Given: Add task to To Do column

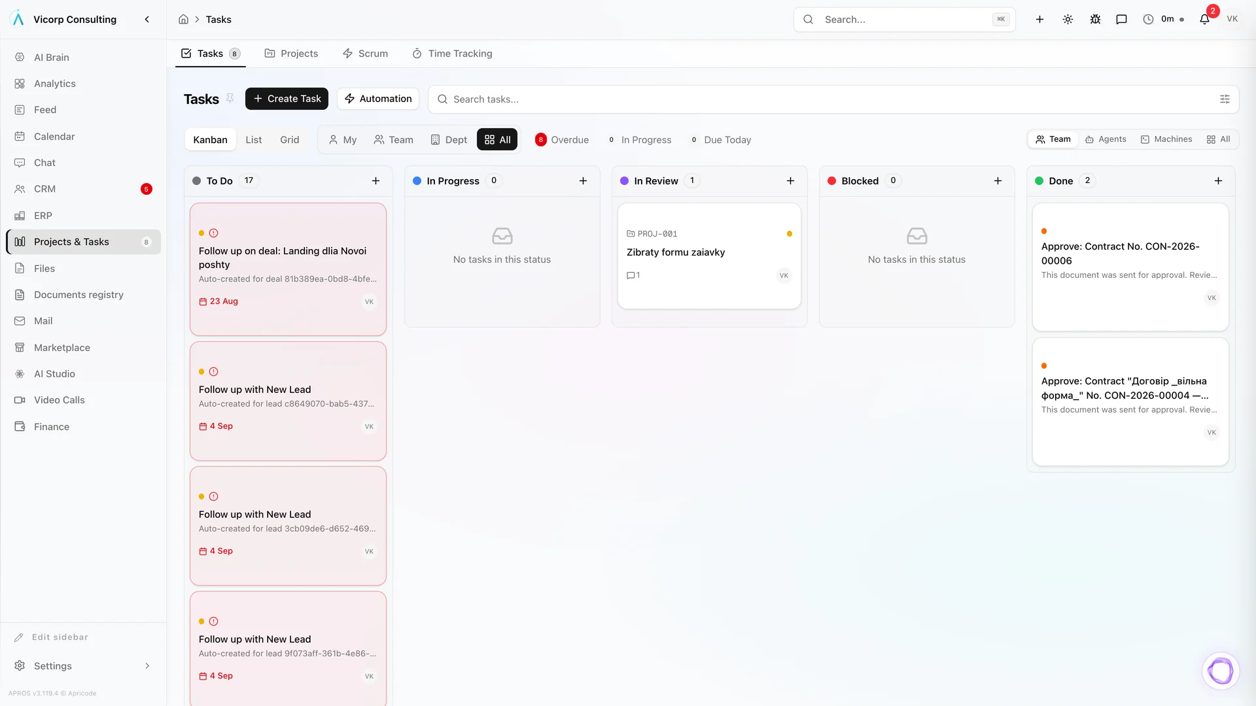Looking at the screenshot, I should 375,181.
